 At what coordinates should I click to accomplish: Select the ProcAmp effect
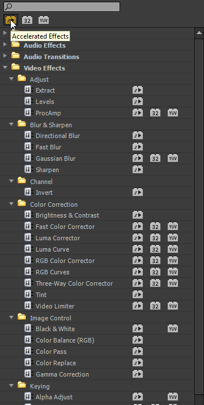[48, 113]
